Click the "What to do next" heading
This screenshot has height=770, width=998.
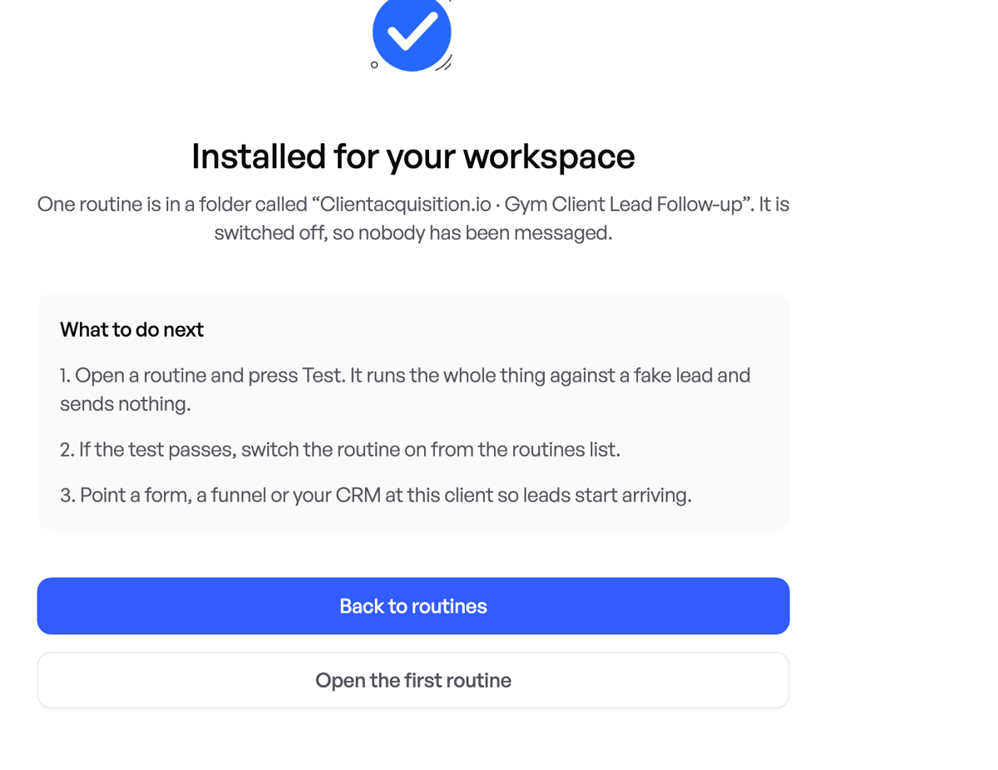pos(131,329)
